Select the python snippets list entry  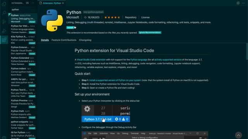23,125
